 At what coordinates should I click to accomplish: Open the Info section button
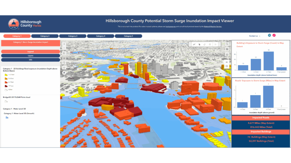pos(30,59)
